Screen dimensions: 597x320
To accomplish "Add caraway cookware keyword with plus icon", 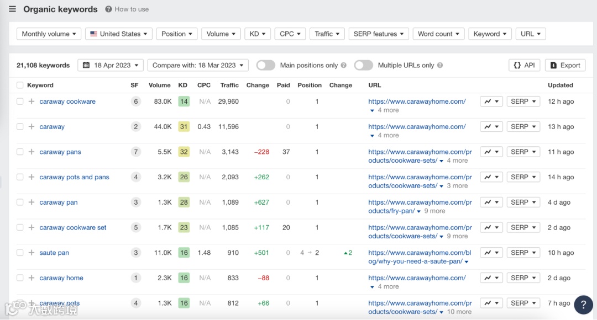I will pyautogui.click(x=31, y=102).
